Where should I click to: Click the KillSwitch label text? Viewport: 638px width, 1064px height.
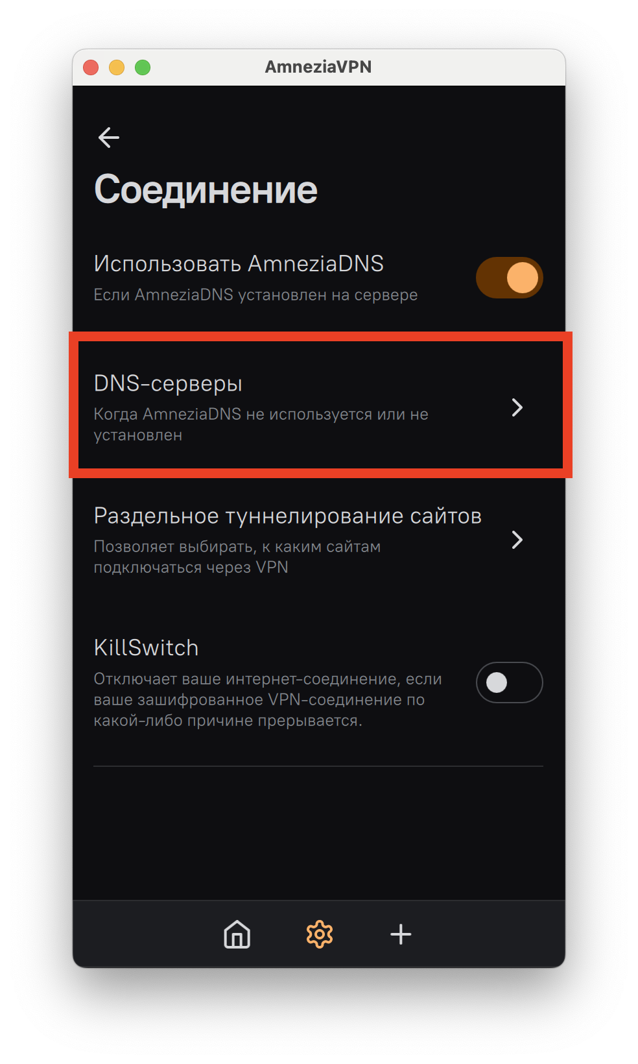click(x=147, y=647)
